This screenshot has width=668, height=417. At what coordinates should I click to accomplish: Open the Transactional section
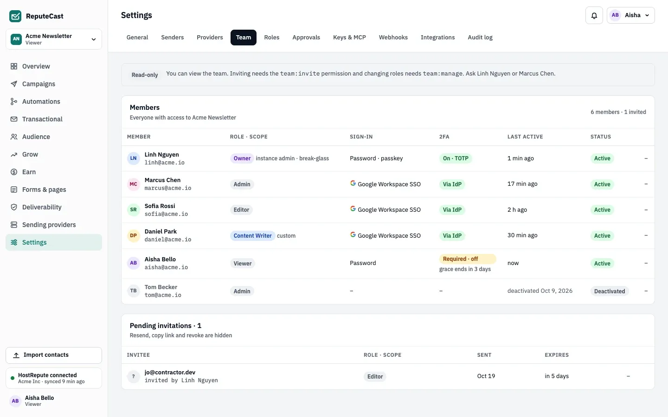(x=54, y=119)
